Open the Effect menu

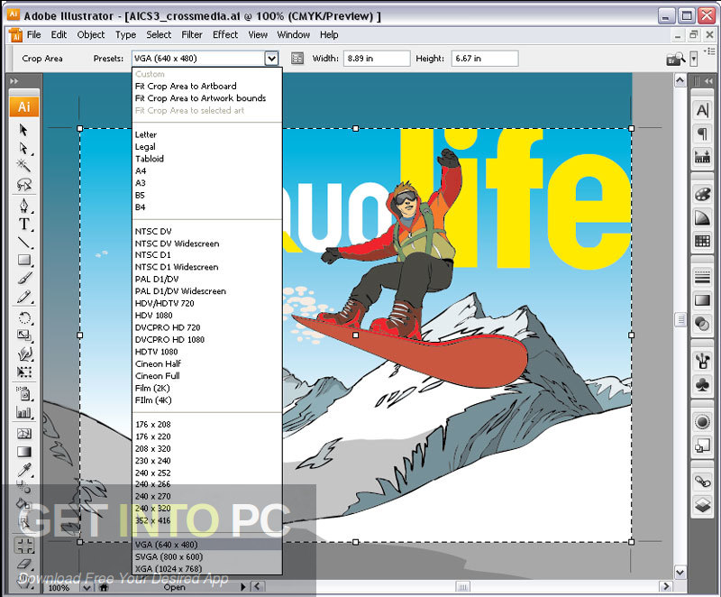[x=224, y=34]
